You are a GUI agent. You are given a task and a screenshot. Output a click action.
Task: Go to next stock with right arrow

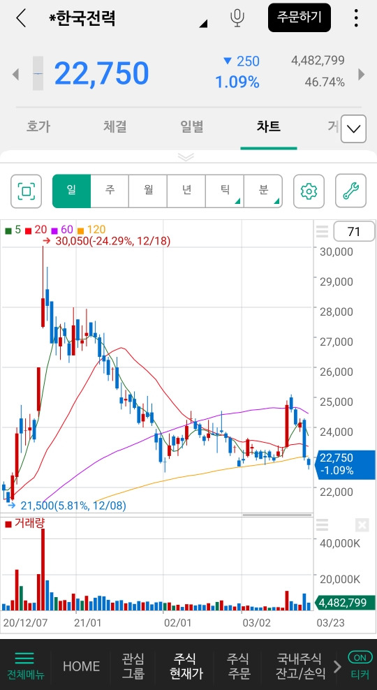click(x=362, y=74)
